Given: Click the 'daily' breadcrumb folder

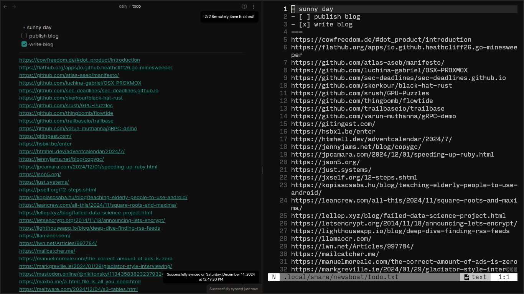Looking at the screenshot, I should pyautogui.click(x=123, y=7).
